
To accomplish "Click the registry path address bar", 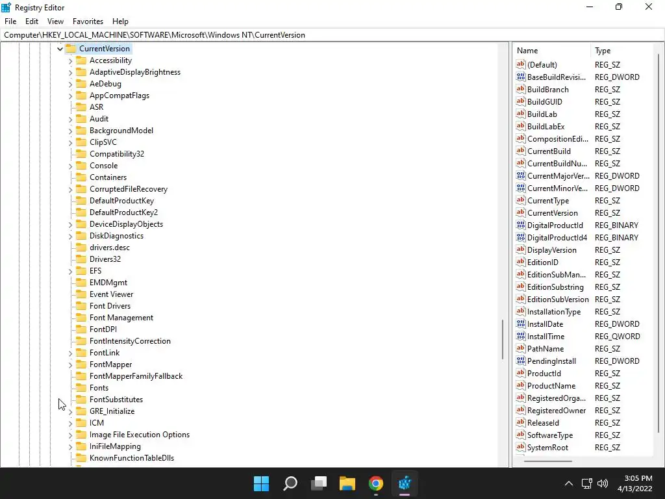I will pos(332,35).
